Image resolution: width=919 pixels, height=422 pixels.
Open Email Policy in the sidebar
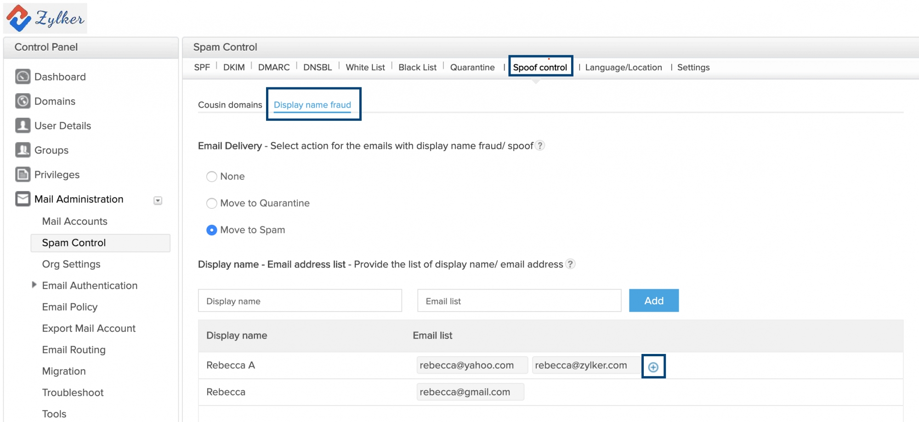70,307
